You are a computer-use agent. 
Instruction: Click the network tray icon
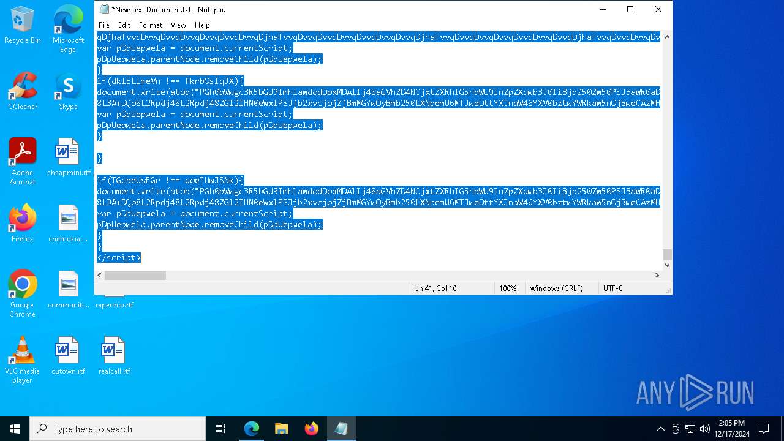(x=690, y=429)
